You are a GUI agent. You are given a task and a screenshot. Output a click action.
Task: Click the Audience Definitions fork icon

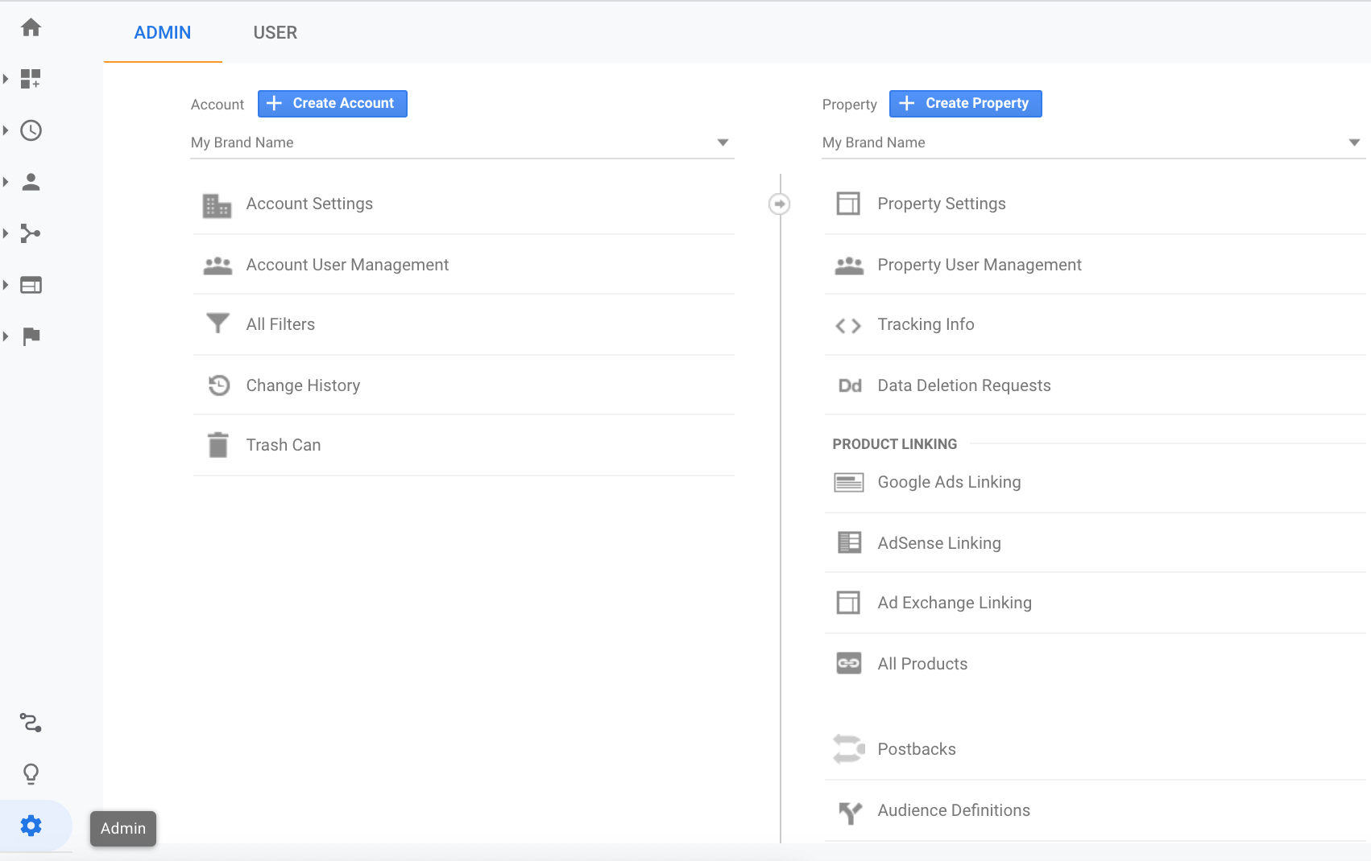point(850,813)
